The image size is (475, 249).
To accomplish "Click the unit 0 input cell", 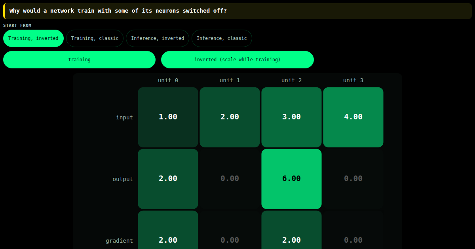I will 168,117.
